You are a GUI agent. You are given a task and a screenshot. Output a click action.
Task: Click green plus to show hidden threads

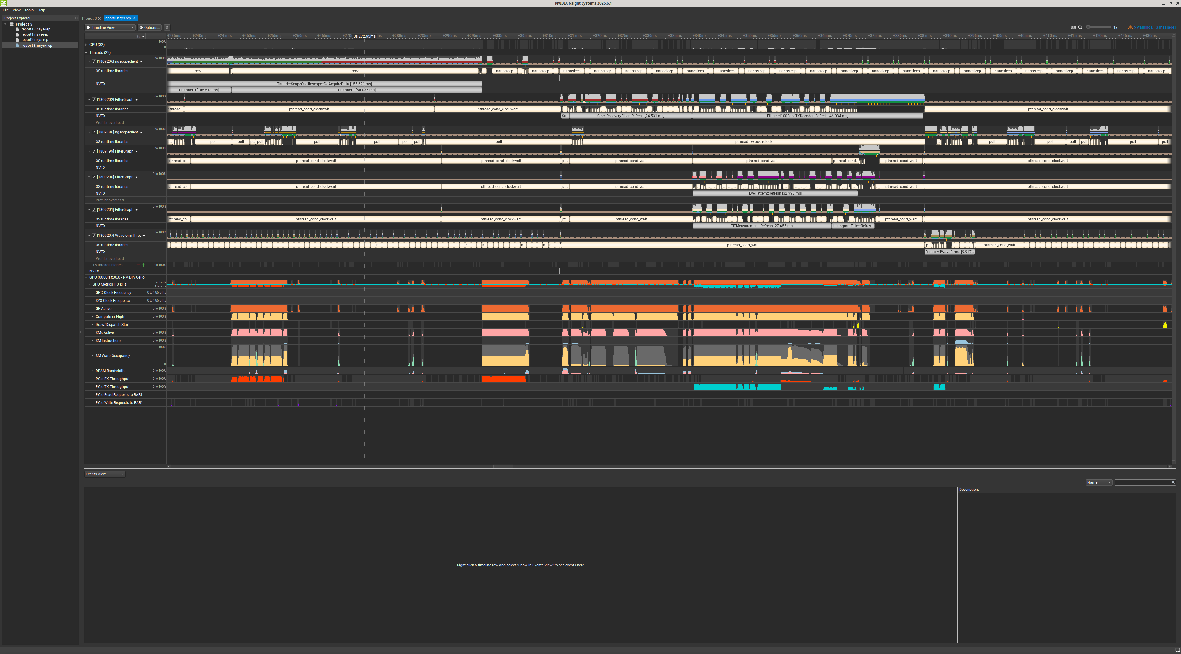click(x=144, y=265)
